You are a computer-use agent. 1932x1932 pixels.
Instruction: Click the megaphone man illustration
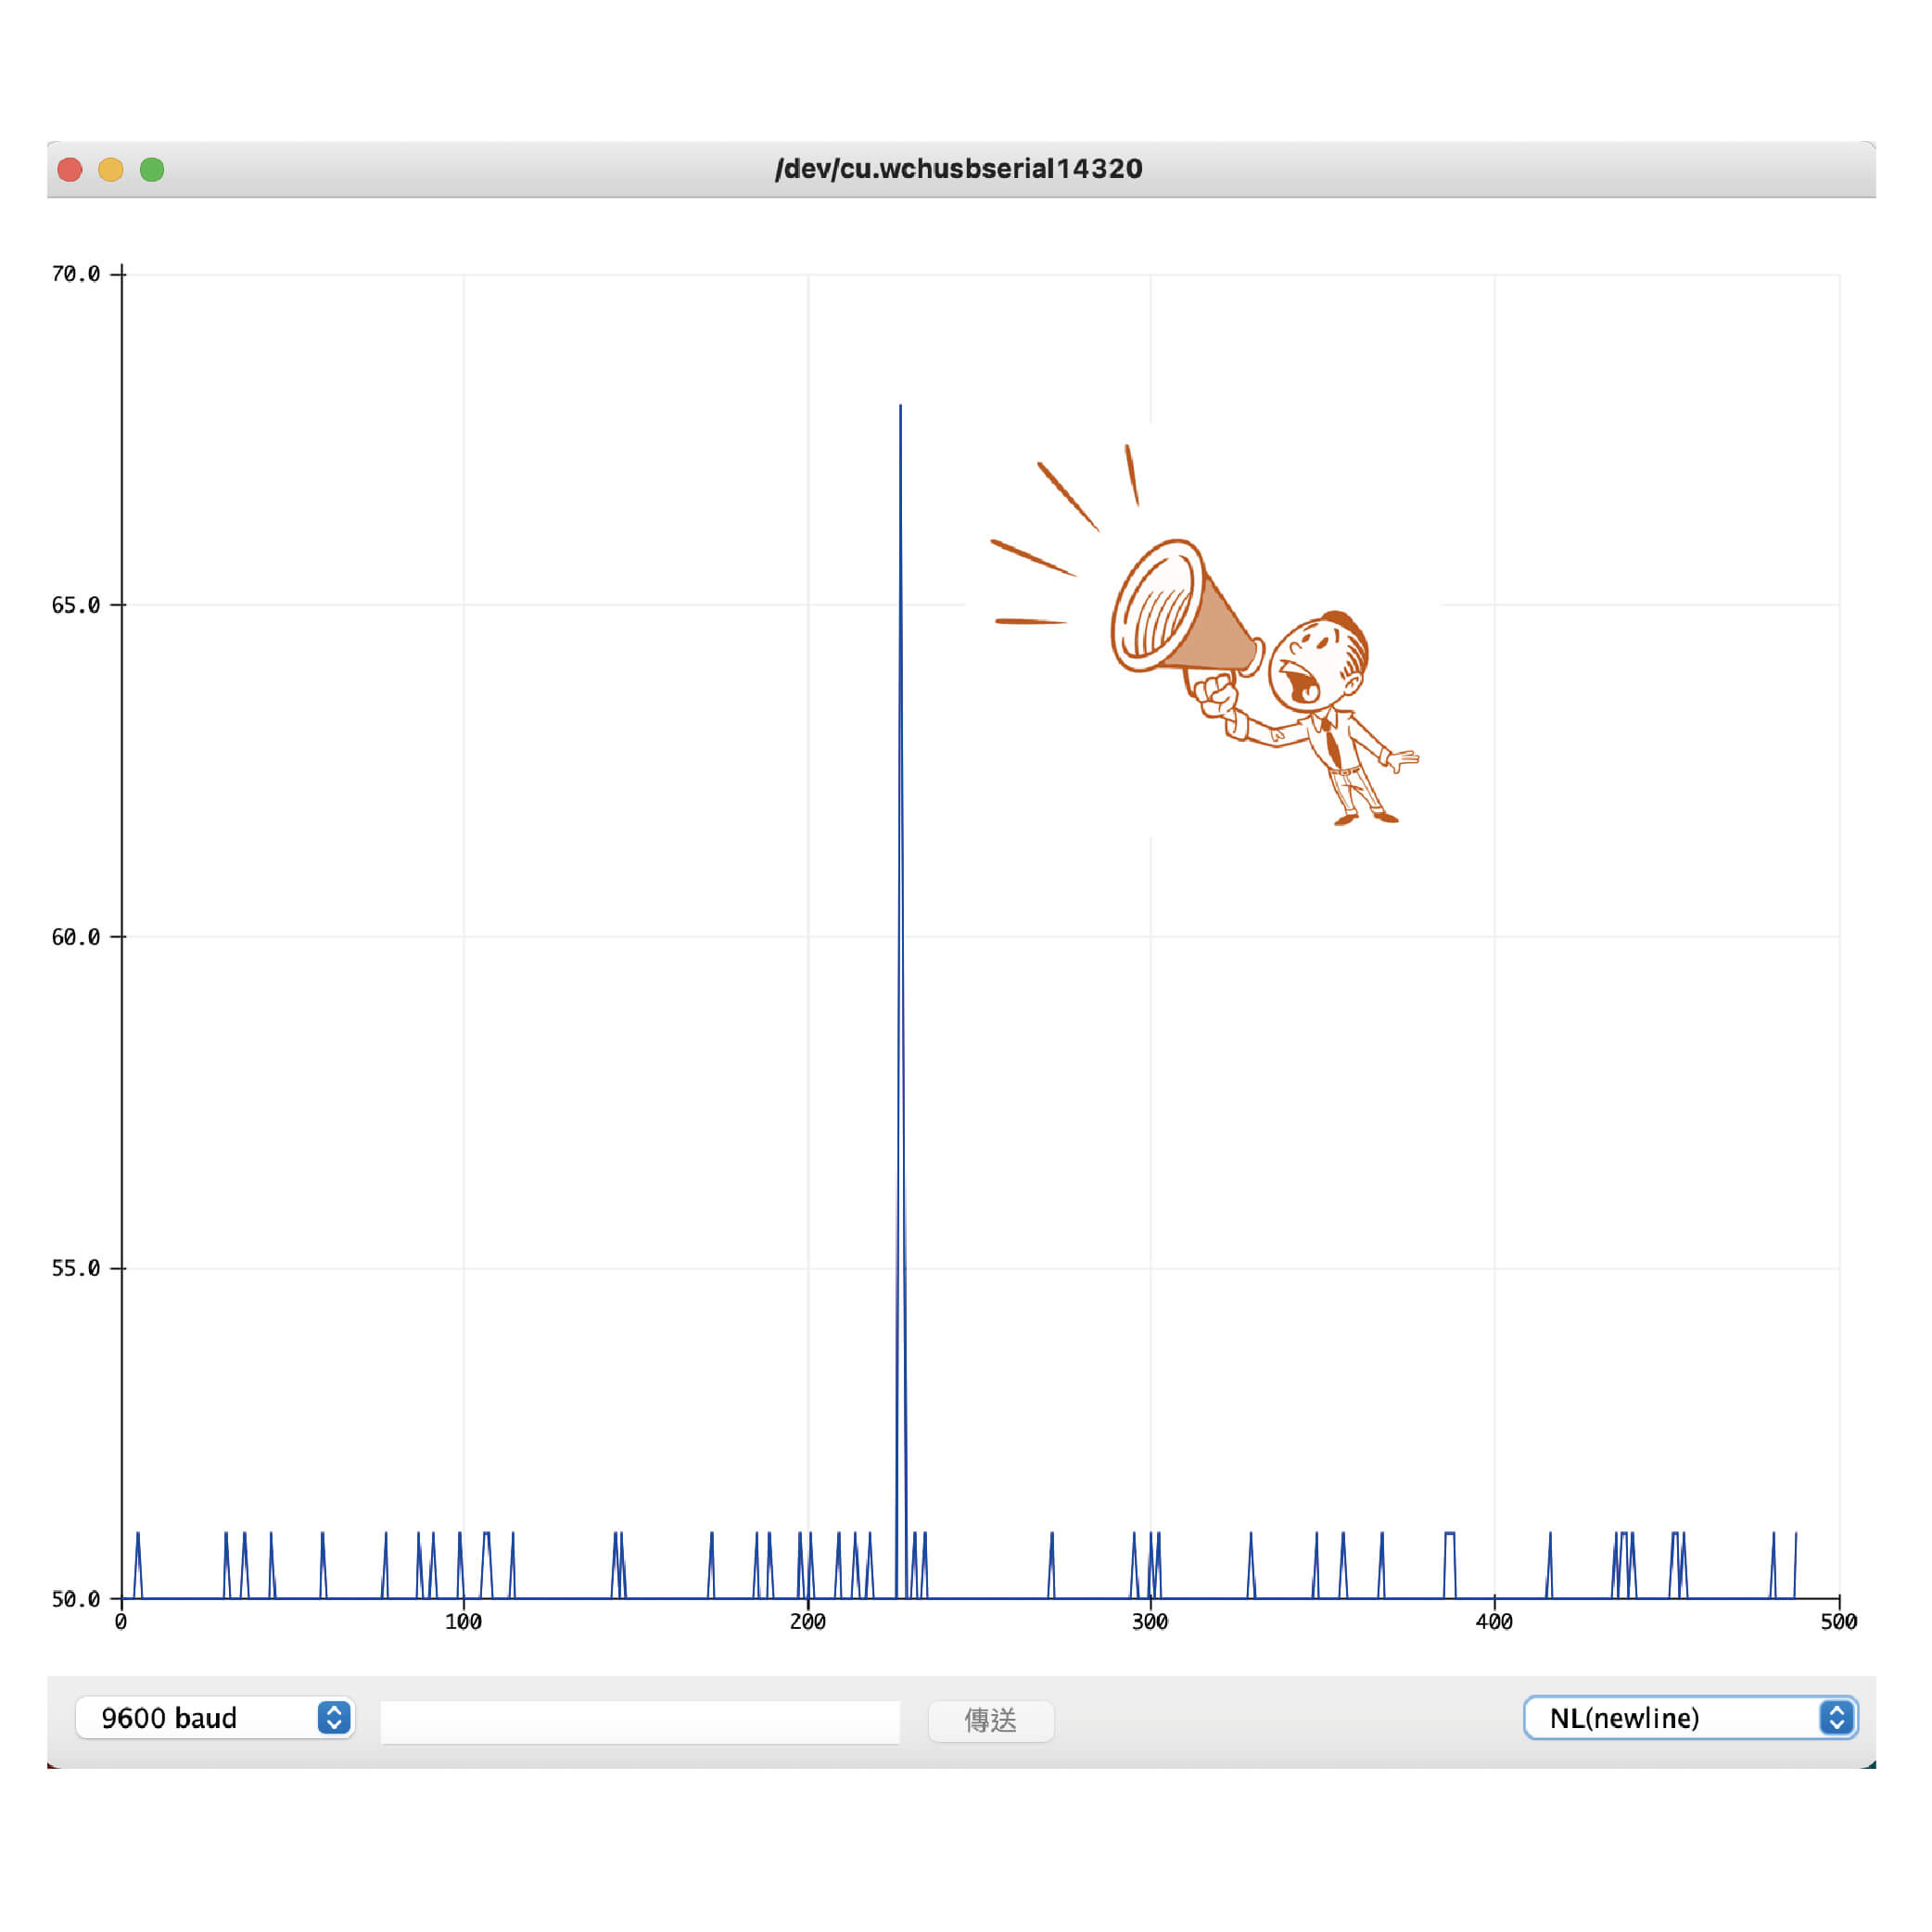pyautogui.click(x=1205, y=635)
